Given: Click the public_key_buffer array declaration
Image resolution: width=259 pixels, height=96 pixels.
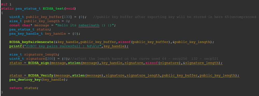Looking at the screenshot, I should (x=48, y=17).
